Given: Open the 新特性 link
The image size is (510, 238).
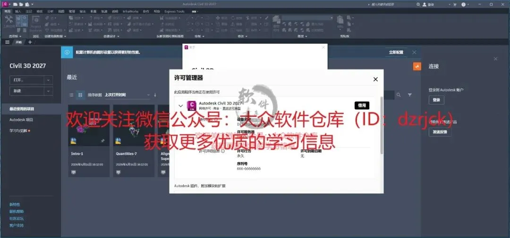Looking at the screenshot, I should coord(15,205).
